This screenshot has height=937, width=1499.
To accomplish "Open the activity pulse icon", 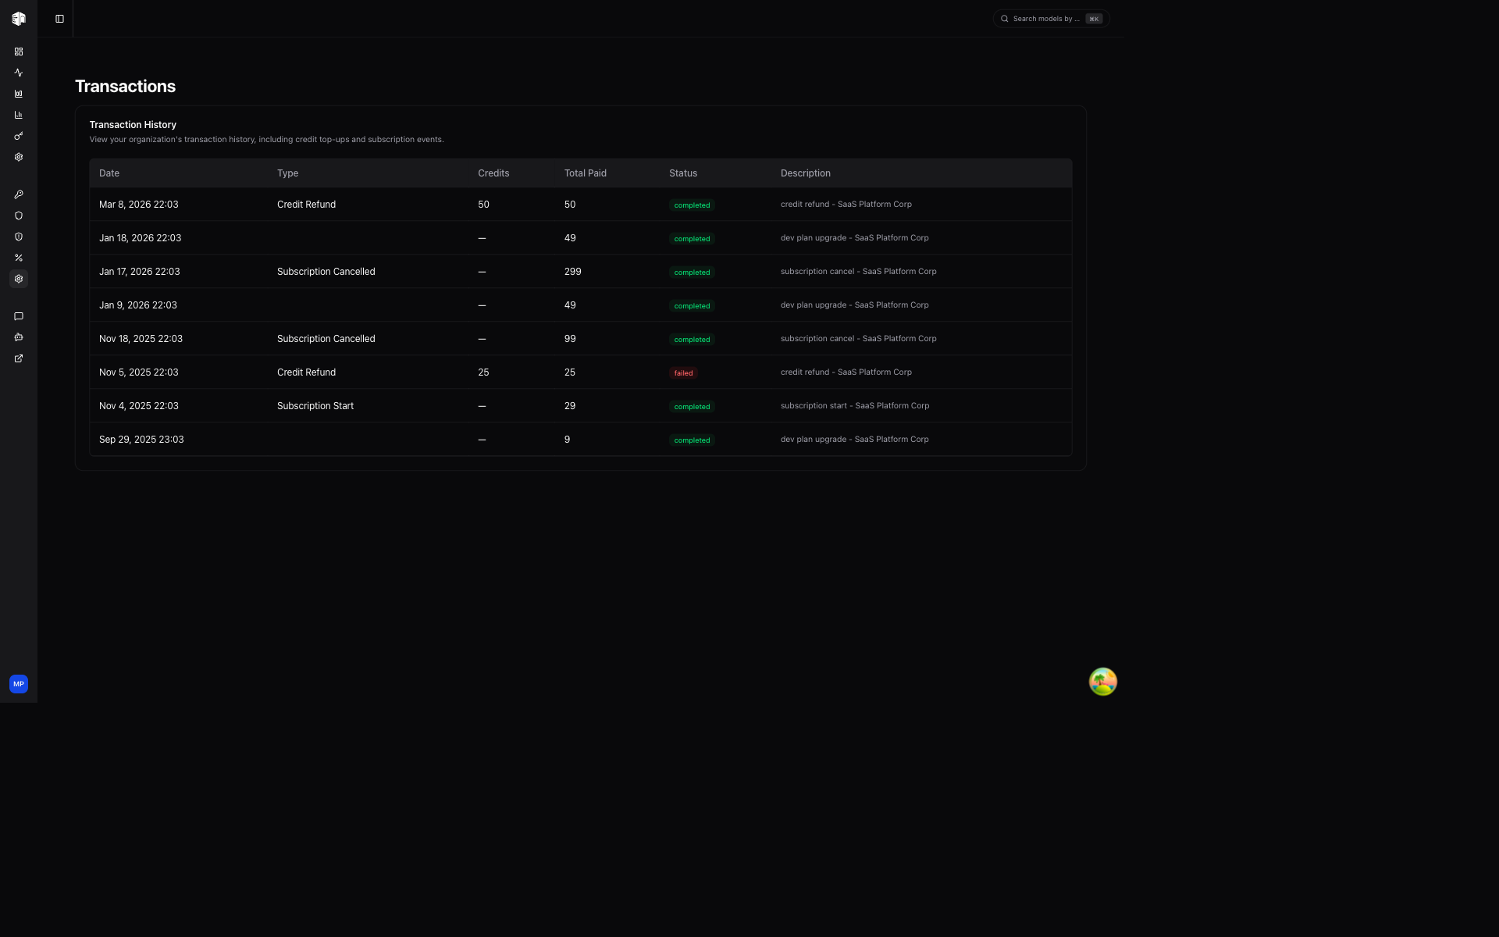I will [x=19, y=73].
